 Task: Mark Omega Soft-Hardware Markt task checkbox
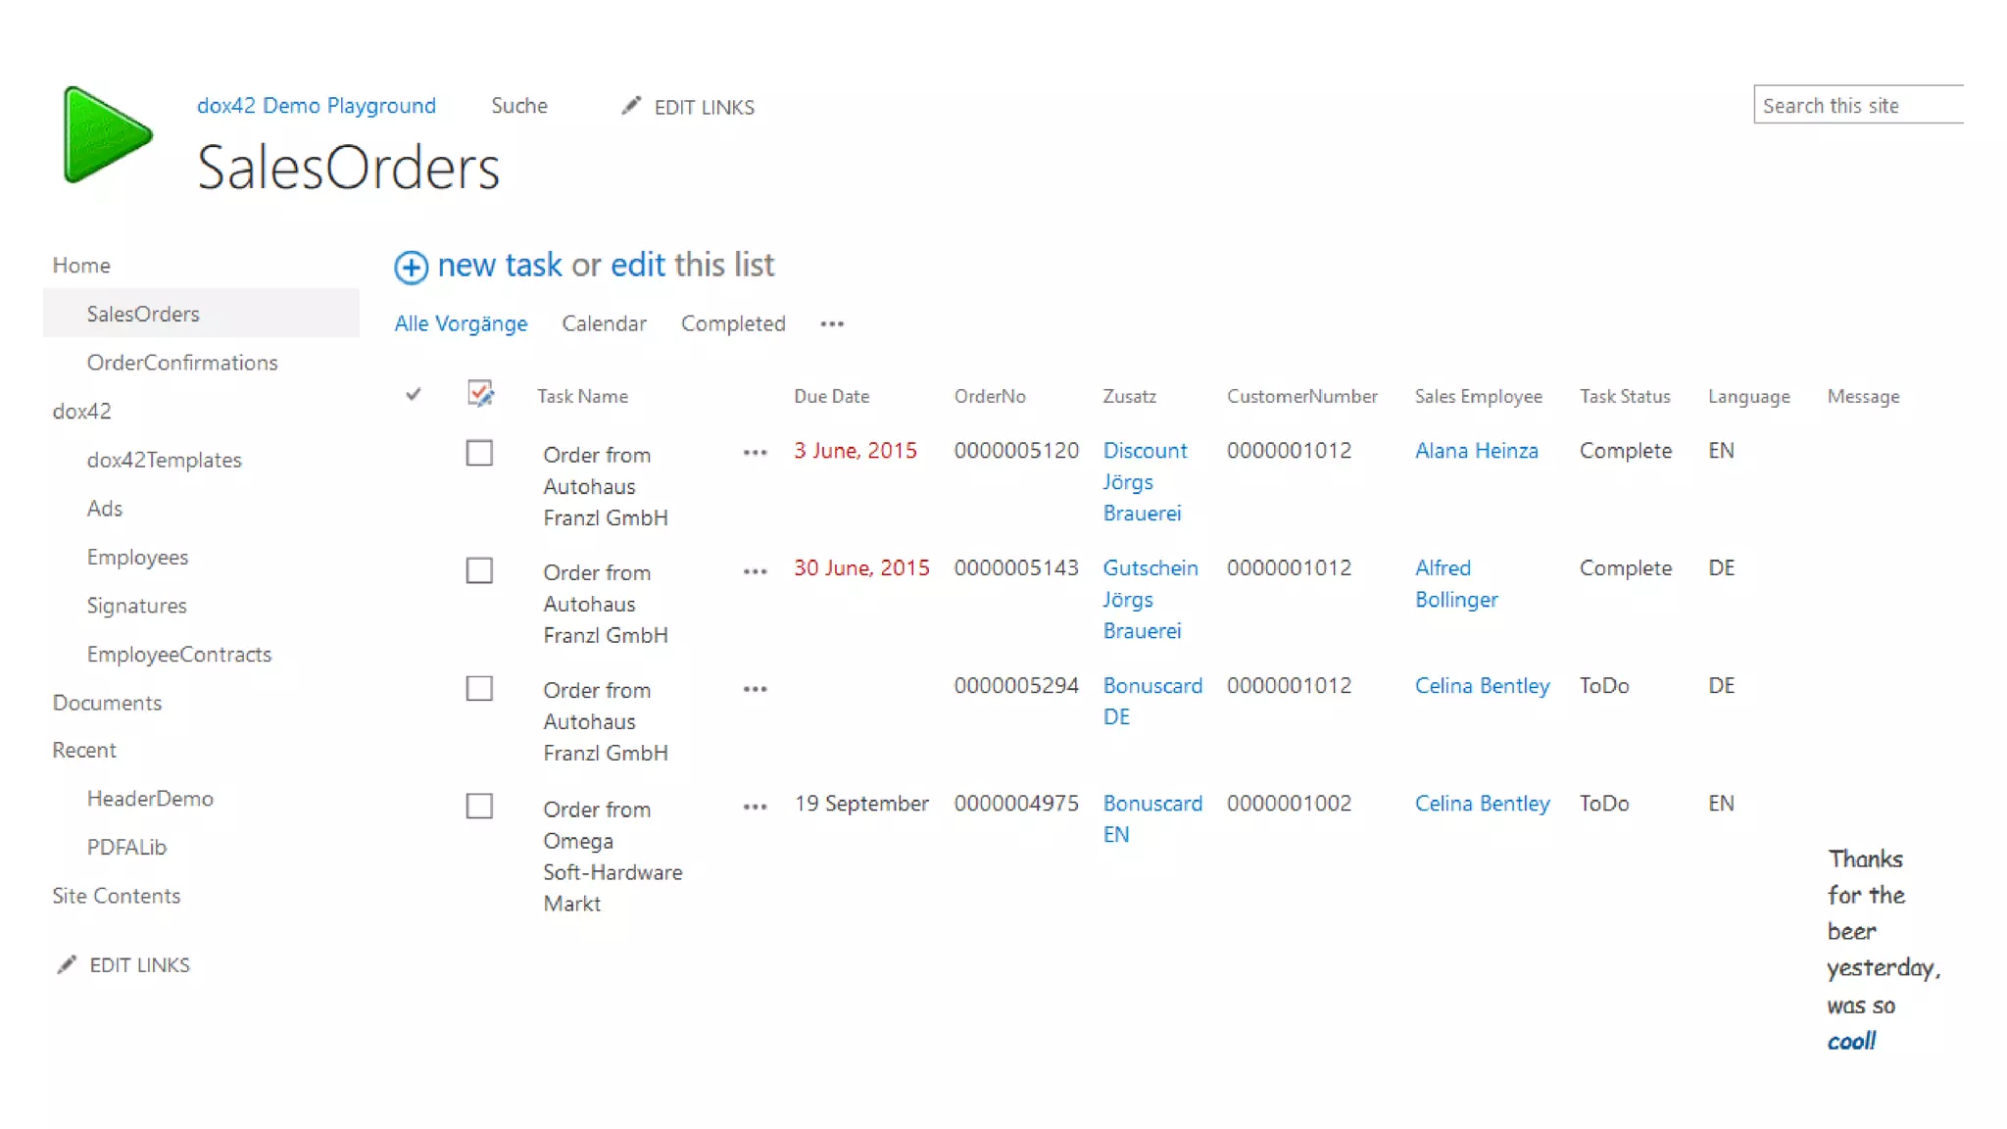tap(479, 806)
